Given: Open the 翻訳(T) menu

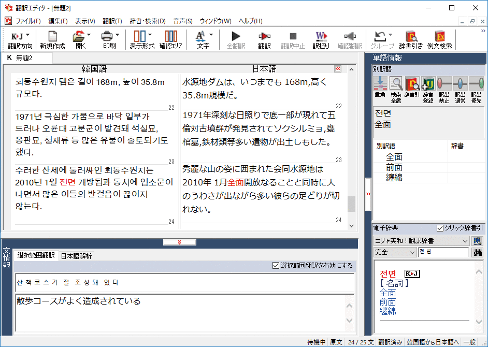Looking at the screenshot, I should [112, 21].
